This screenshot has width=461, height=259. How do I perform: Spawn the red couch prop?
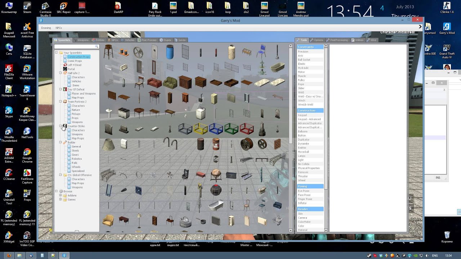coord(155,82)
